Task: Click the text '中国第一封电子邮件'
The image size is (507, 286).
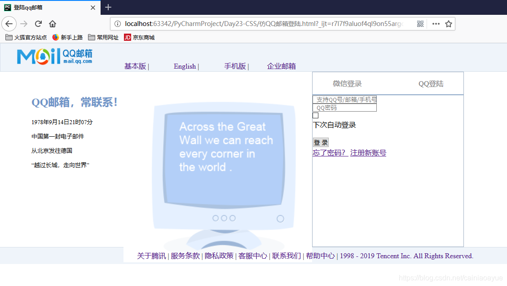Action: click(x=57, y=136)
